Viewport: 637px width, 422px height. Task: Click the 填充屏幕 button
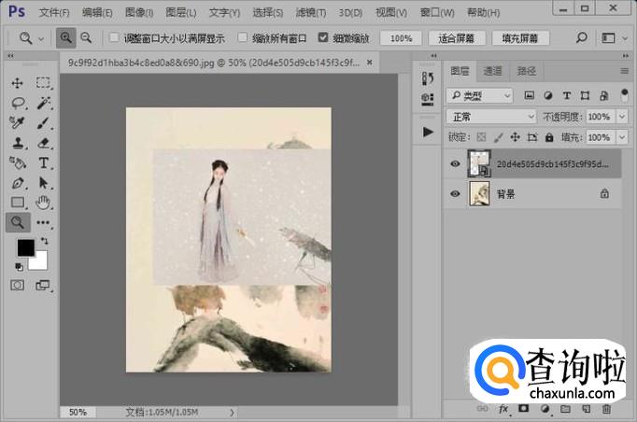pos(519,38)
